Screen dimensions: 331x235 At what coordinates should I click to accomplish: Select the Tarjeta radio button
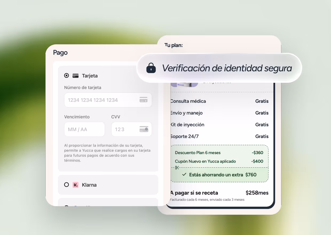click(66, 76)
